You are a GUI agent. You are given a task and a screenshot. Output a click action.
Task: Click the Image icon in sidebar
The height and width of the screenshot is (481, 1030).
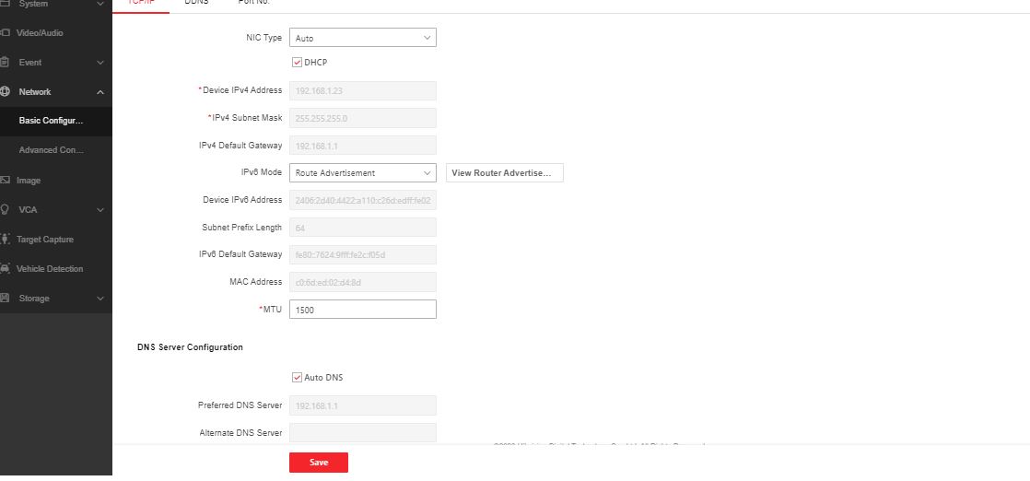click(x=5, y=181)
